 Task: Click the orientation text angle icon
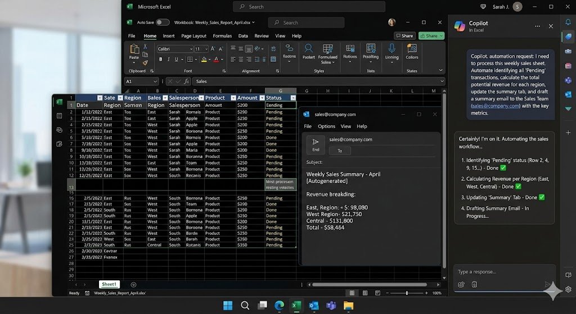(x=258, y=48)
